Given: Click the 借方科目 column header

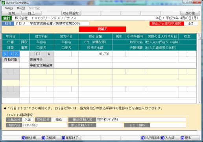Looking at the screenshot, I should (x=42, y=36).
